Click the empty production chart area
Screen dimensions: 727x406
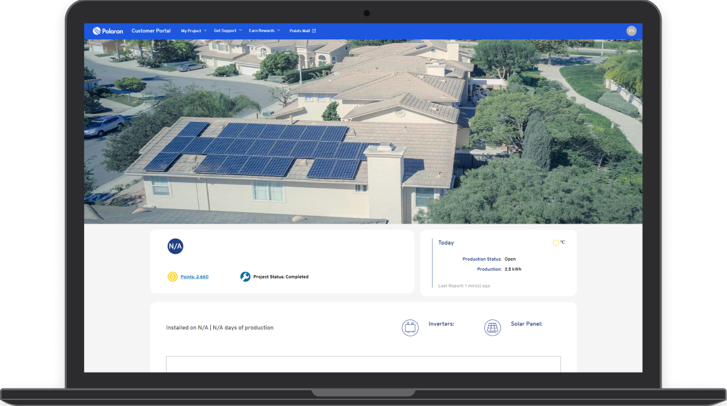[x=363, y=364]
